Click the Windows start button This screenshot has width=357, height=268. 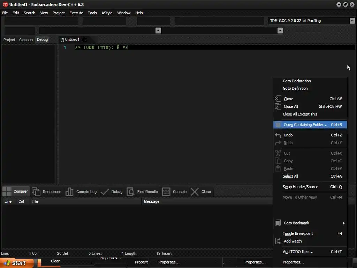(16, 263)
